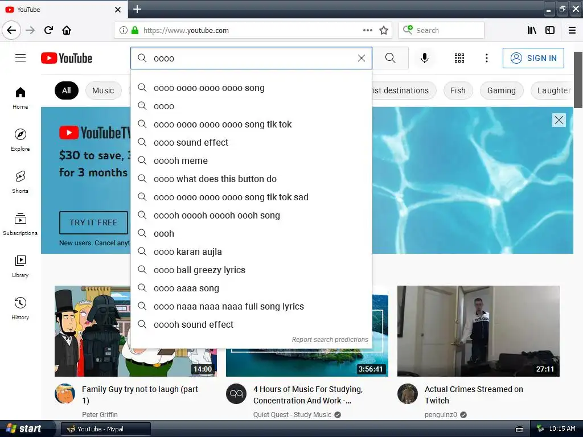The width and height of the screenshot is (583, 437).
Task: Choose suggestion 'oooo oooo oooo oooo song'
Action: pos(251,88)
